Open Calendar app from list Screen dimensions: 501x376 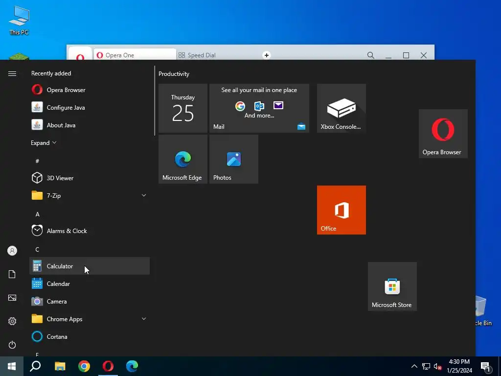(x=90, y=283)
